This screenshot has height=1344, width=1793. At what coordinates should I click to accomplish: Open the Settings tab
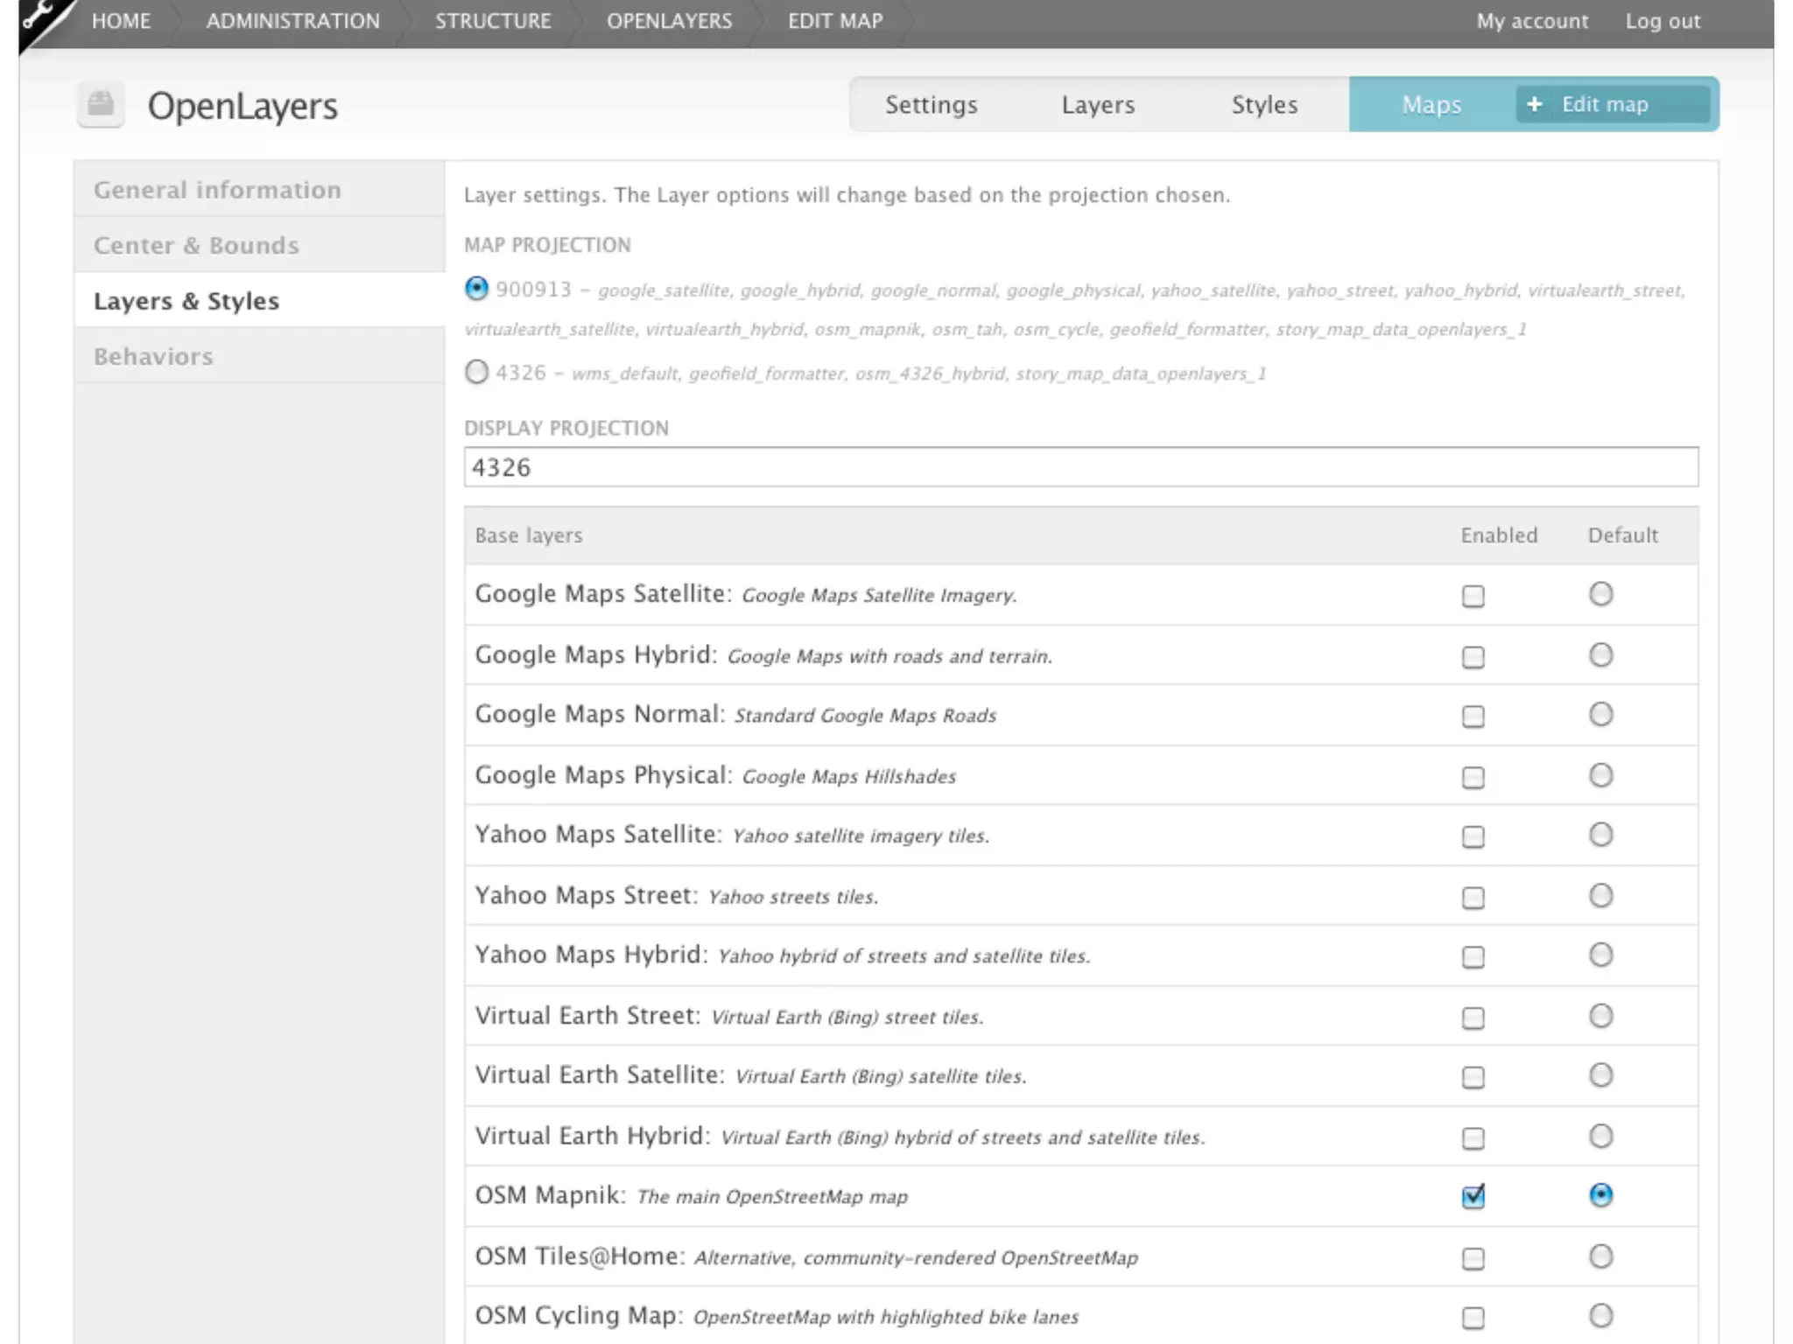click(931, 105)
